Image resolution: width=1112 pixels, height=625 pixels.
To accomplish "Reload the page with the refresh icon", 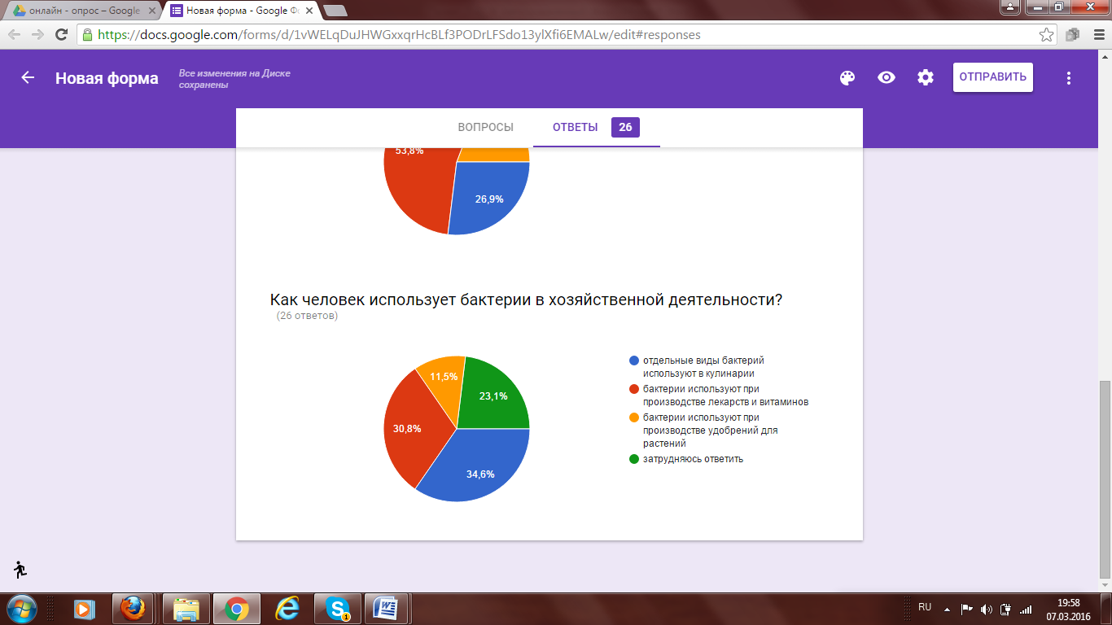I will click(x=61, y=35).
